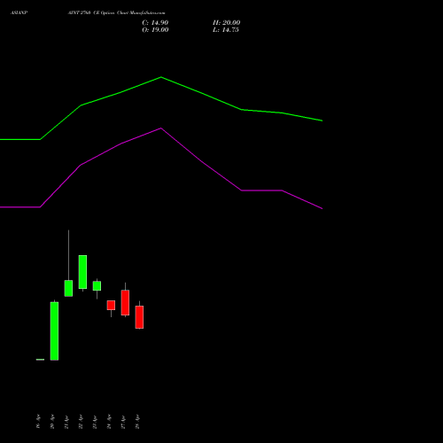Click the chart title with MunafaSutra.com

point(116,12)
